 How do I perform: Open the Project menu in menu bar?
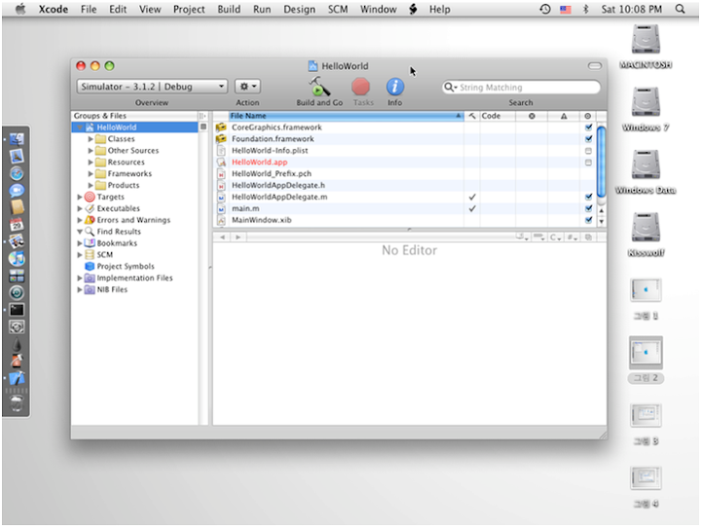click(189, 9)
